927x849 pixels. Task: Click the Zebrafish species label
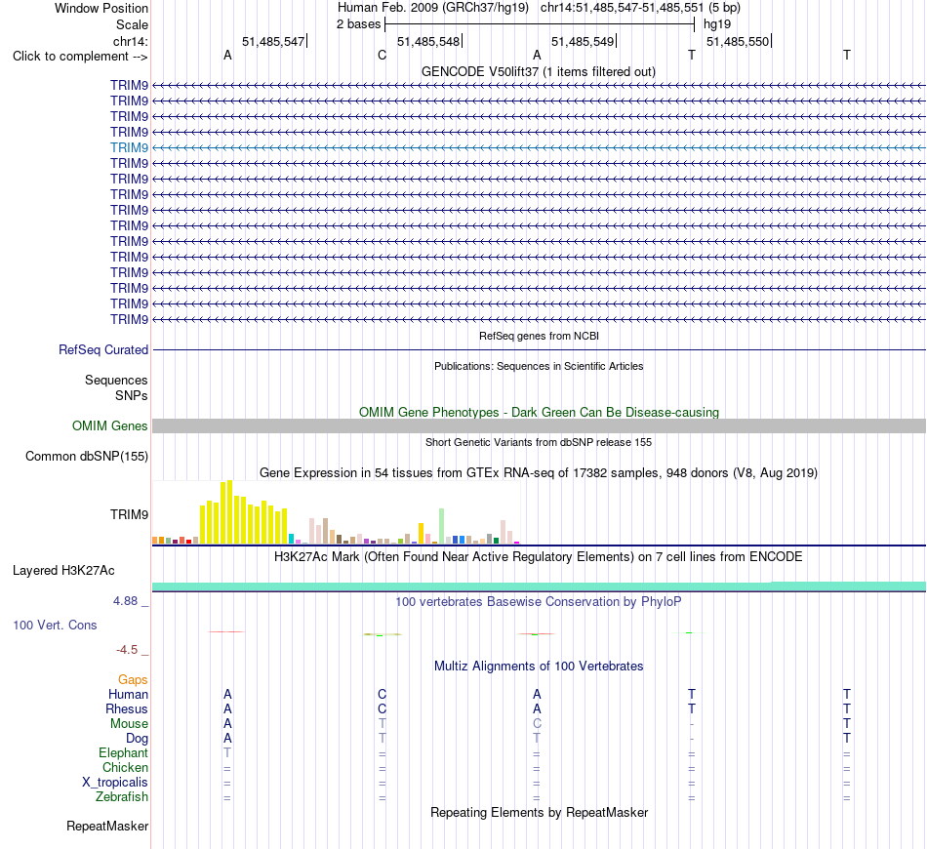click(122, 797)
